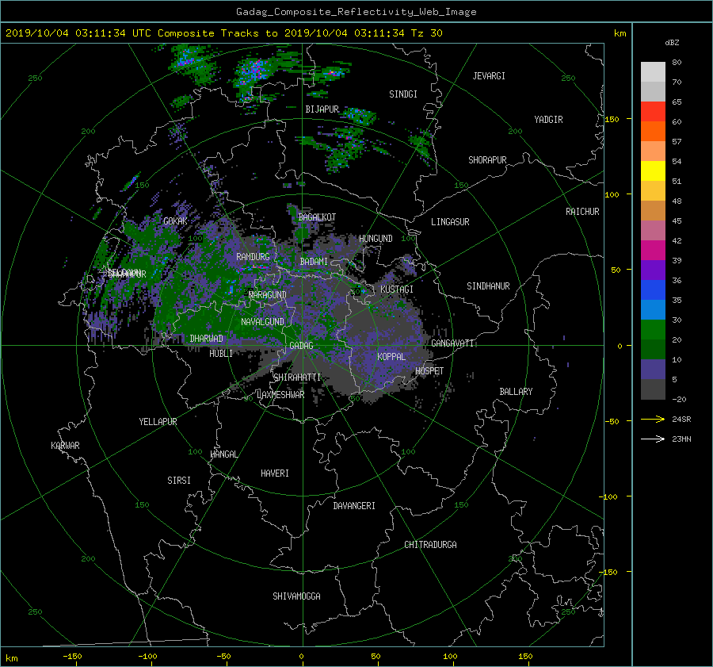Click the HOSPET city label

(x=429, y=371)
